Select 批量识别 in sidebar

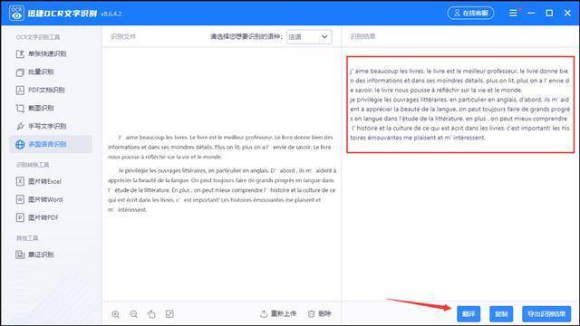[34, 72]
